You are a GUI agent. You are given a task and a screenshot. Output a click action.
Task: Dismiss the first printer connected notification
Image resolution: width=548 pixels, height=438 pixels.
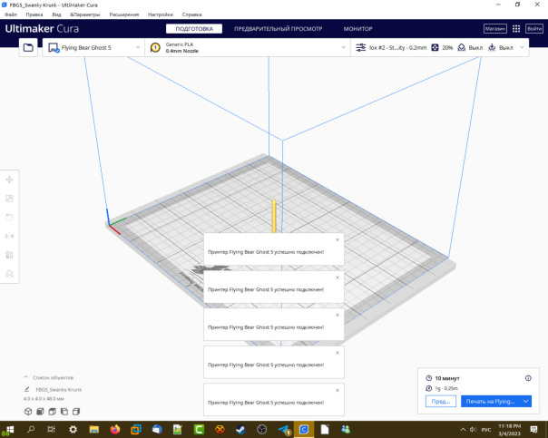(338, 239)
